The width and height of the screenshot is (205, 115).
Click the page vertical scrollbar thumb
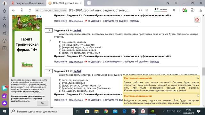[x=204, y=72]
